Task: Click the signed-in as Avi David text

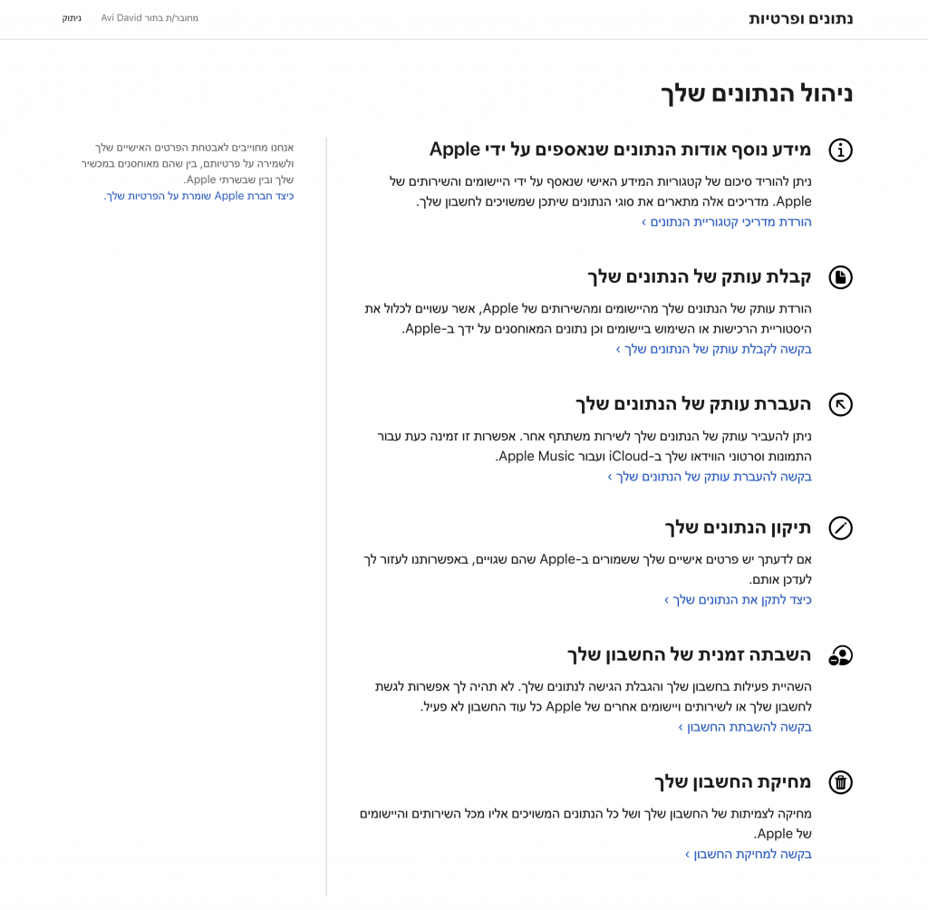Action: (150, 18)
